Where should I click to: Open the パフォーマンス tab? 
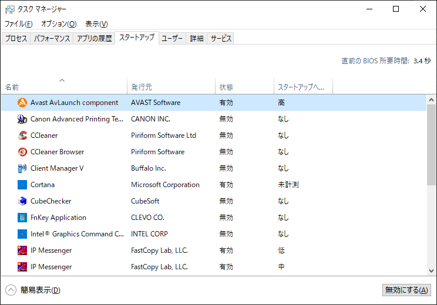tap(52, 39)
